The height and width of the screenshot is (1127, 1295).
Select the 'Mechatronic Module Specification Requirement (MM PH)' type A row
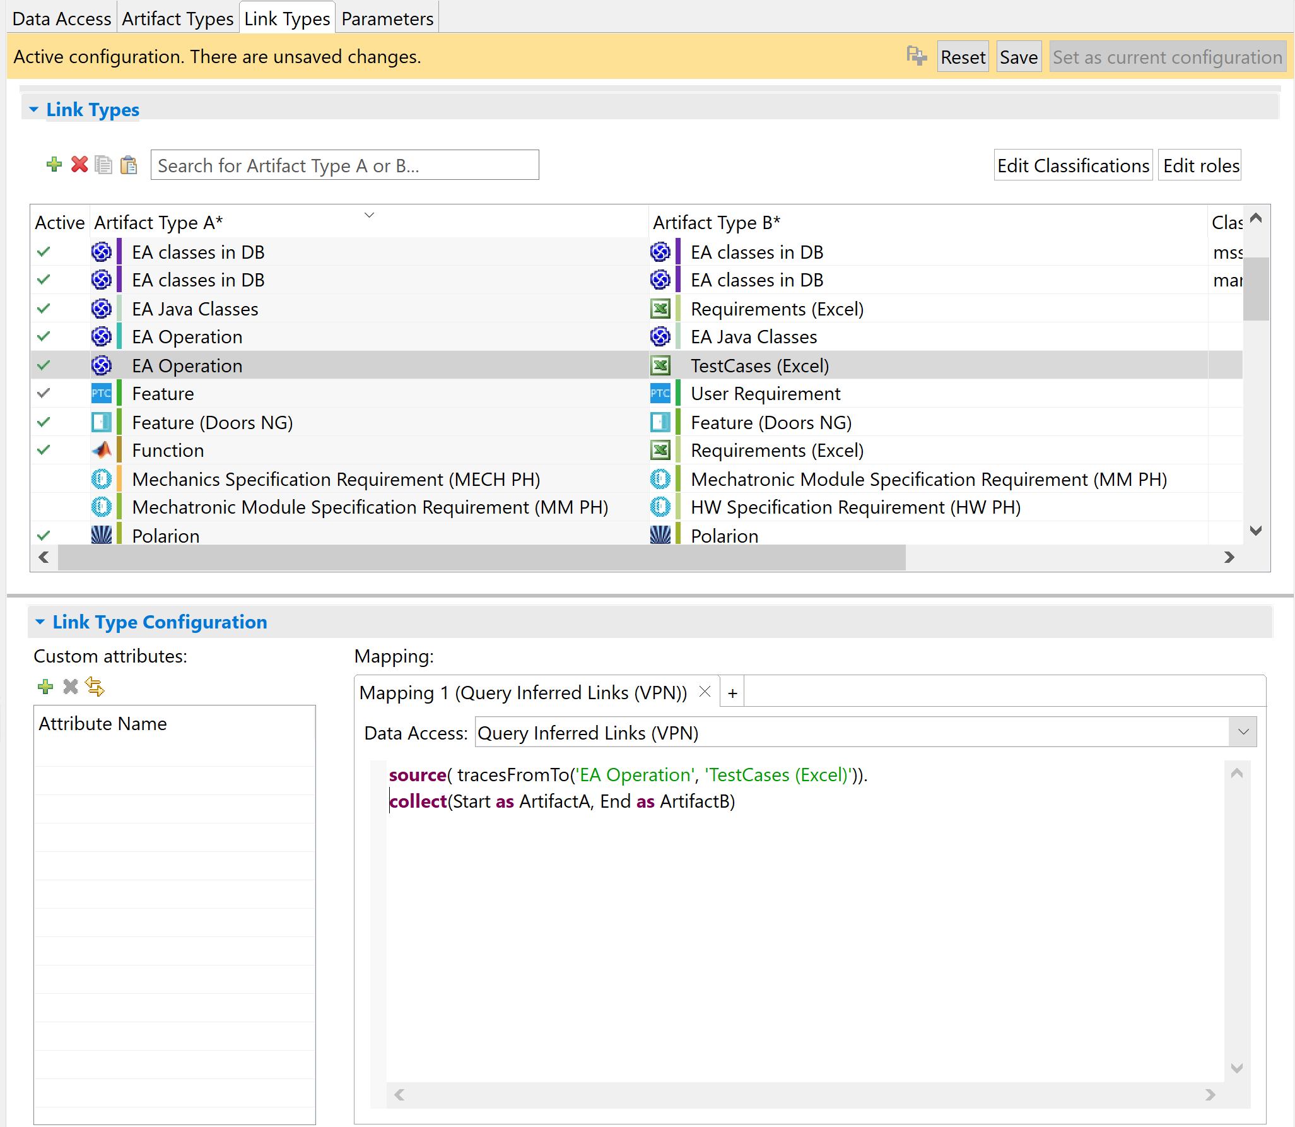point(370,507)
